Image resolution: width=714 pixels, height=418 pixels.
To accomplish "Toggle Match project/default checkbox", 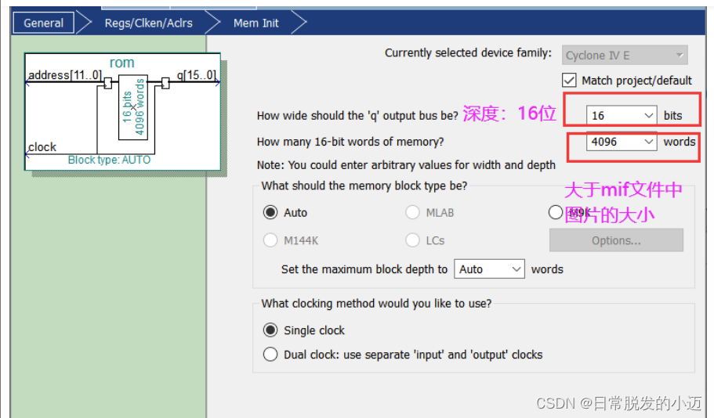I will point(569,81).
